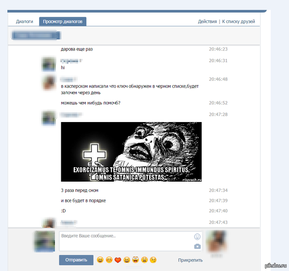Open blurred sender name at 20:47:43
289x271 pixels.
pyautogui.click(x=68, y=222)
